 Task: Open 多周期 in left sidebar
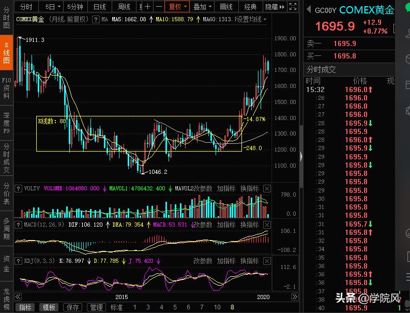(6, 228)
